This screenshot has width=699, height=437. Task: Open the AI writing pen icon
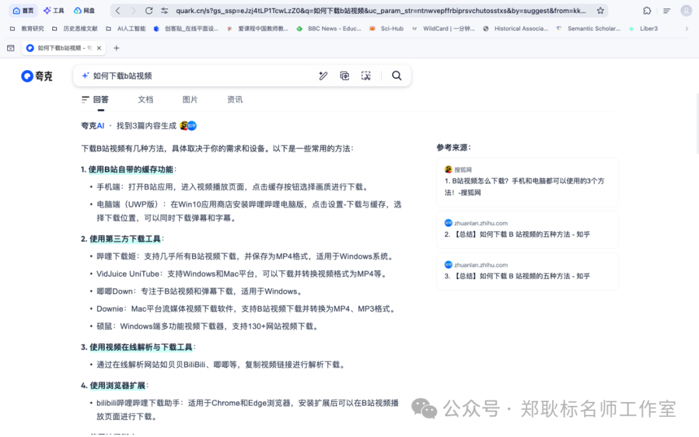tap(323, 76)
